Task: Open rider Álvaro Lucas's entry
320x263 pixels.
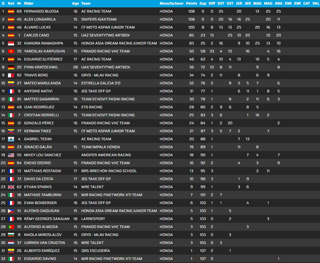Action: (x=38, y=27)
